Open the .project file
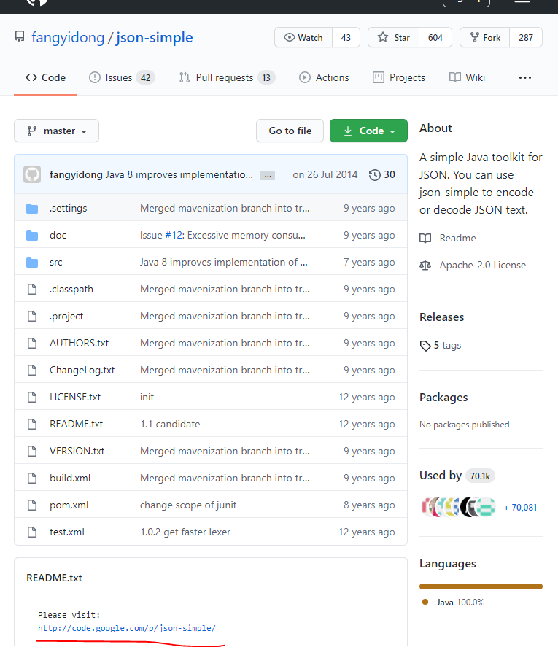 pos(66,317)
